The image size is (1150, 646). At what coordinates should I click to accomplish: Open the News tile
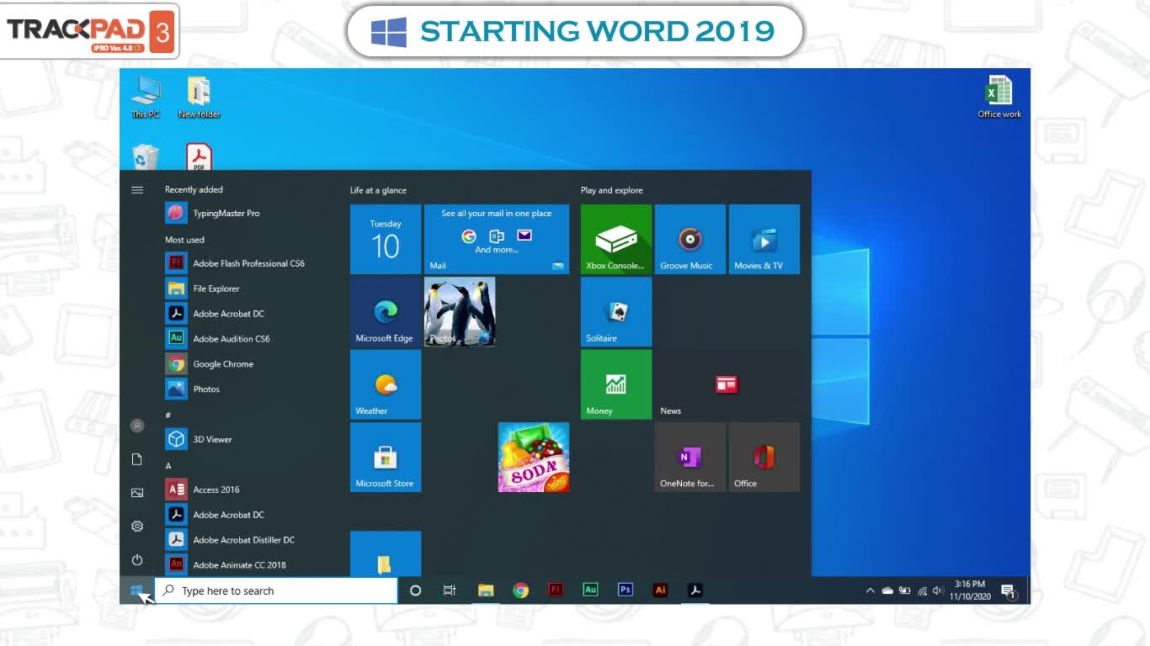(727, 384)
